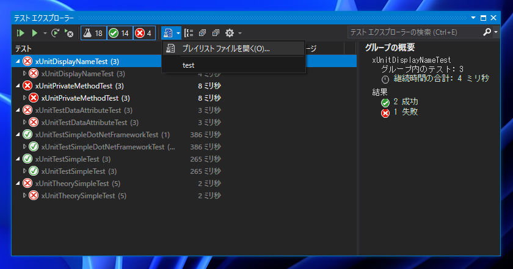Click the playlist toolbar icon
Viewport: 513px width, 269px height.
point(168,33)
